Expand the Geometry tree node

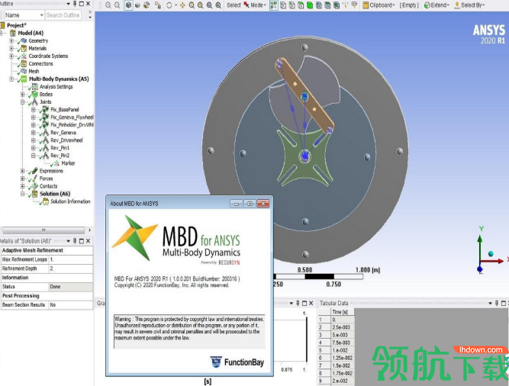click(x=11, y=40)
